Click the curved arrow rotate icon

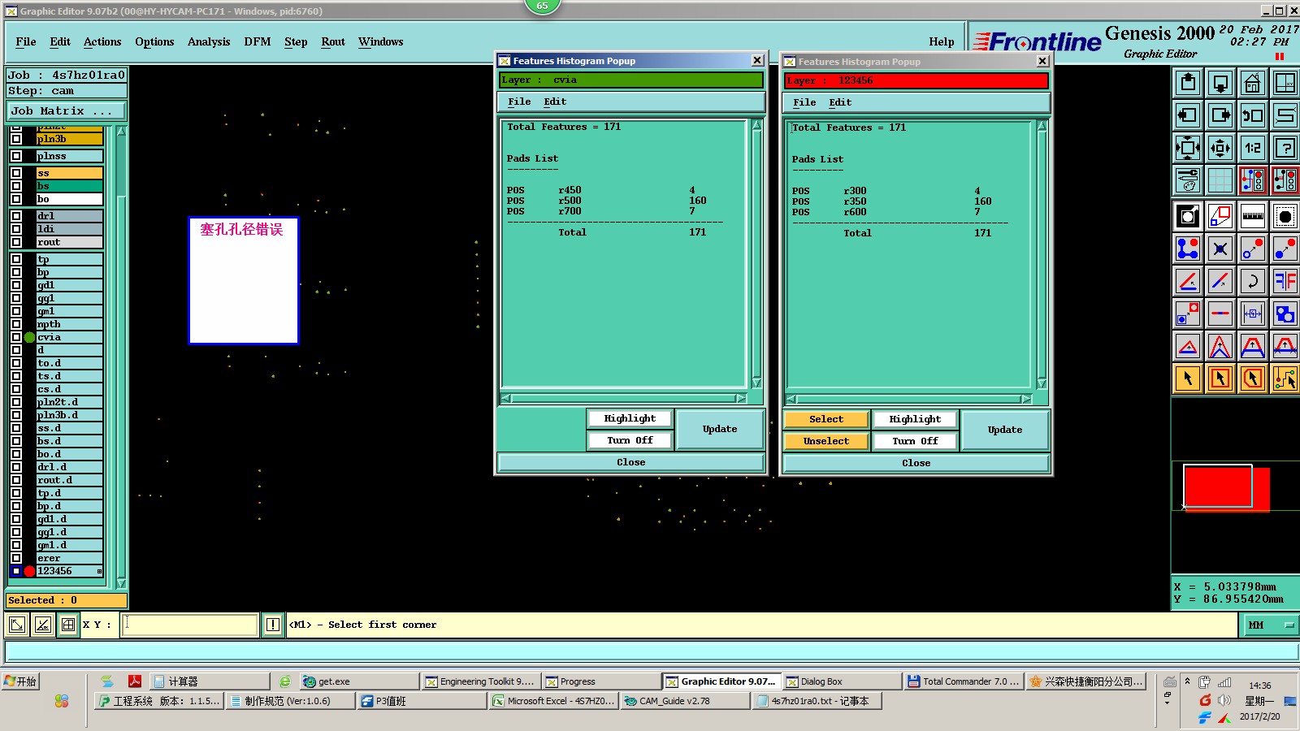click(x=1253, y=281)
